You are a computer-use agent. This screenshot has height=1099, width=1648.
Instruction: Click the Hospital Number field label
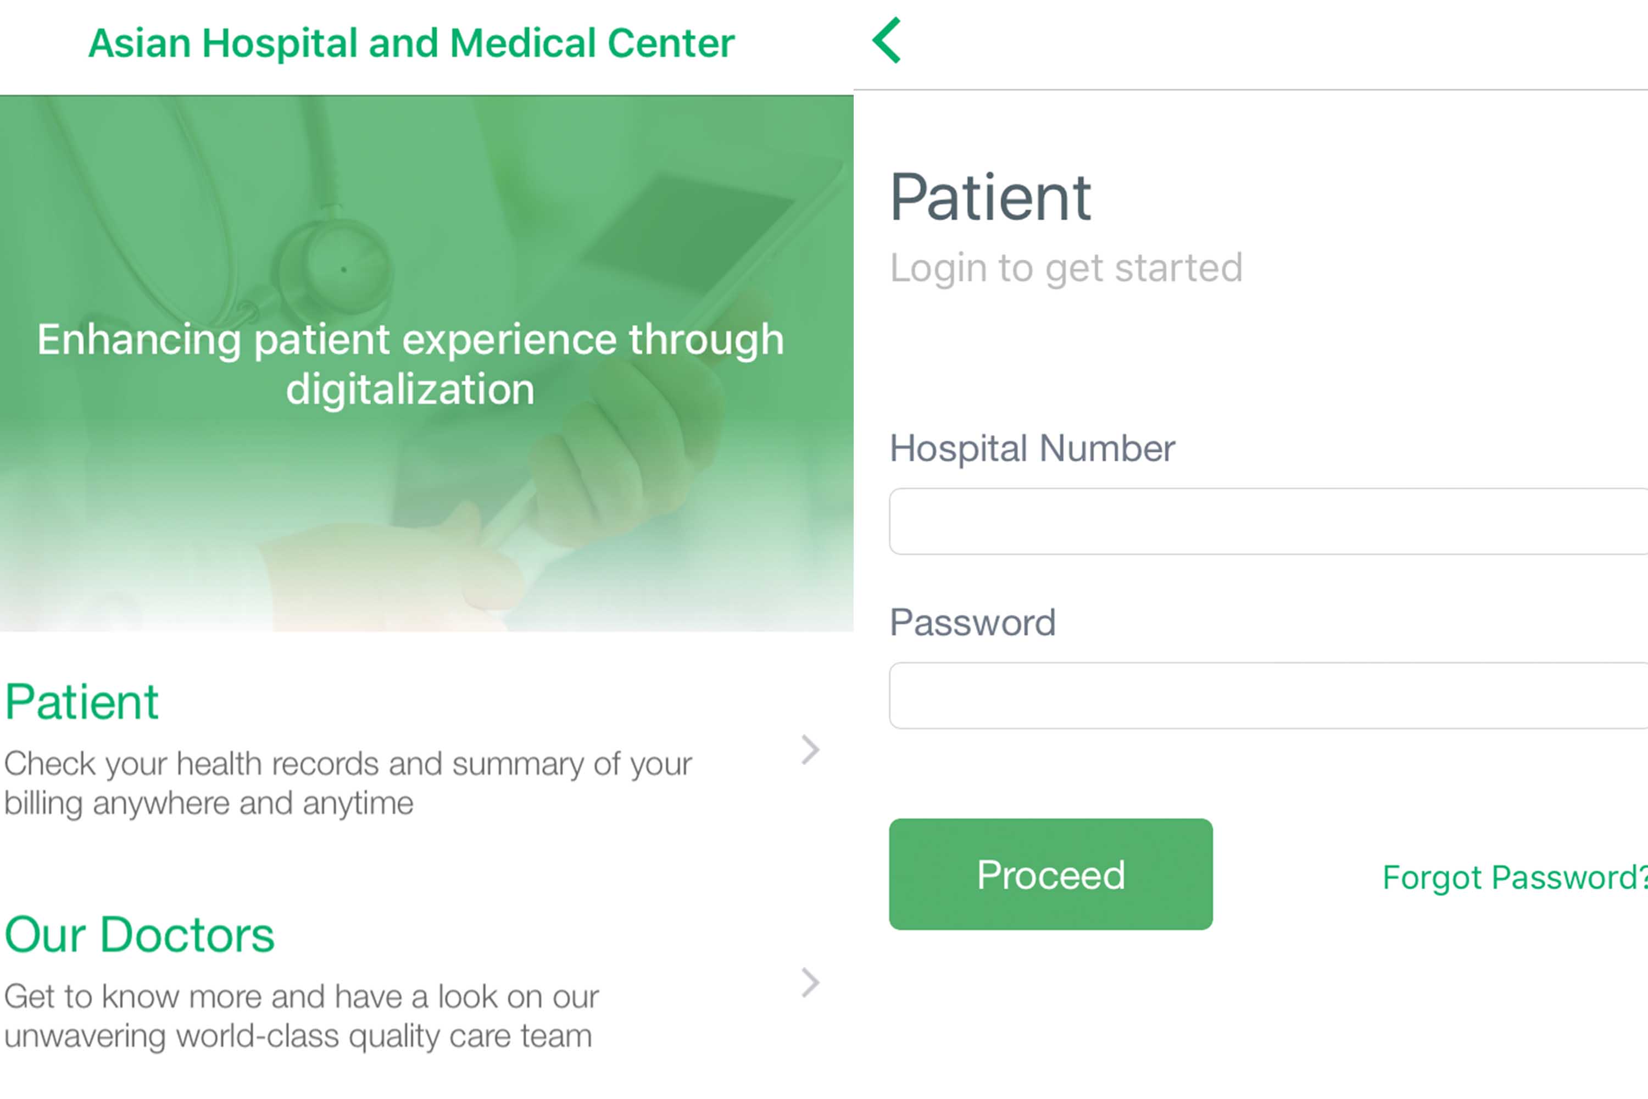1032,448
